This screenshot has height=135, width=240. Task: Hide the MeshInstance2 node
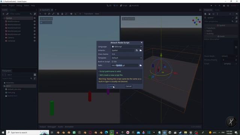[x=34, y=24]
